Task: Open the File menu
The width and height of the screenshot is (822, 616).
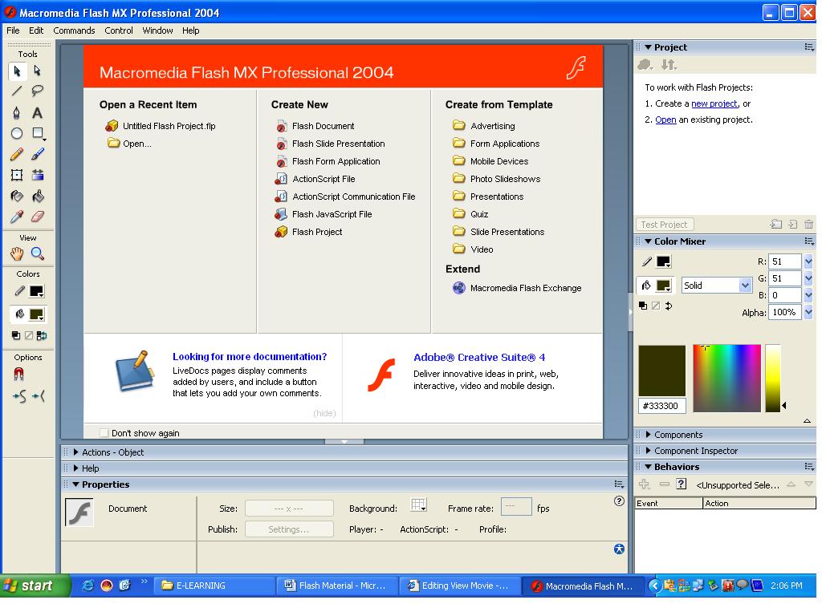Action: click(x=13, y=30)
